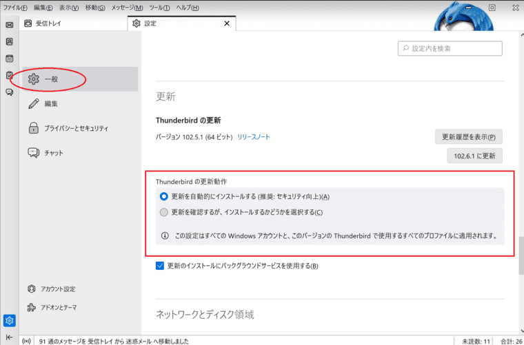
Task: Click バージョン 102.5.1 version text
Action: pyautogui.click(x=194, y=137)
